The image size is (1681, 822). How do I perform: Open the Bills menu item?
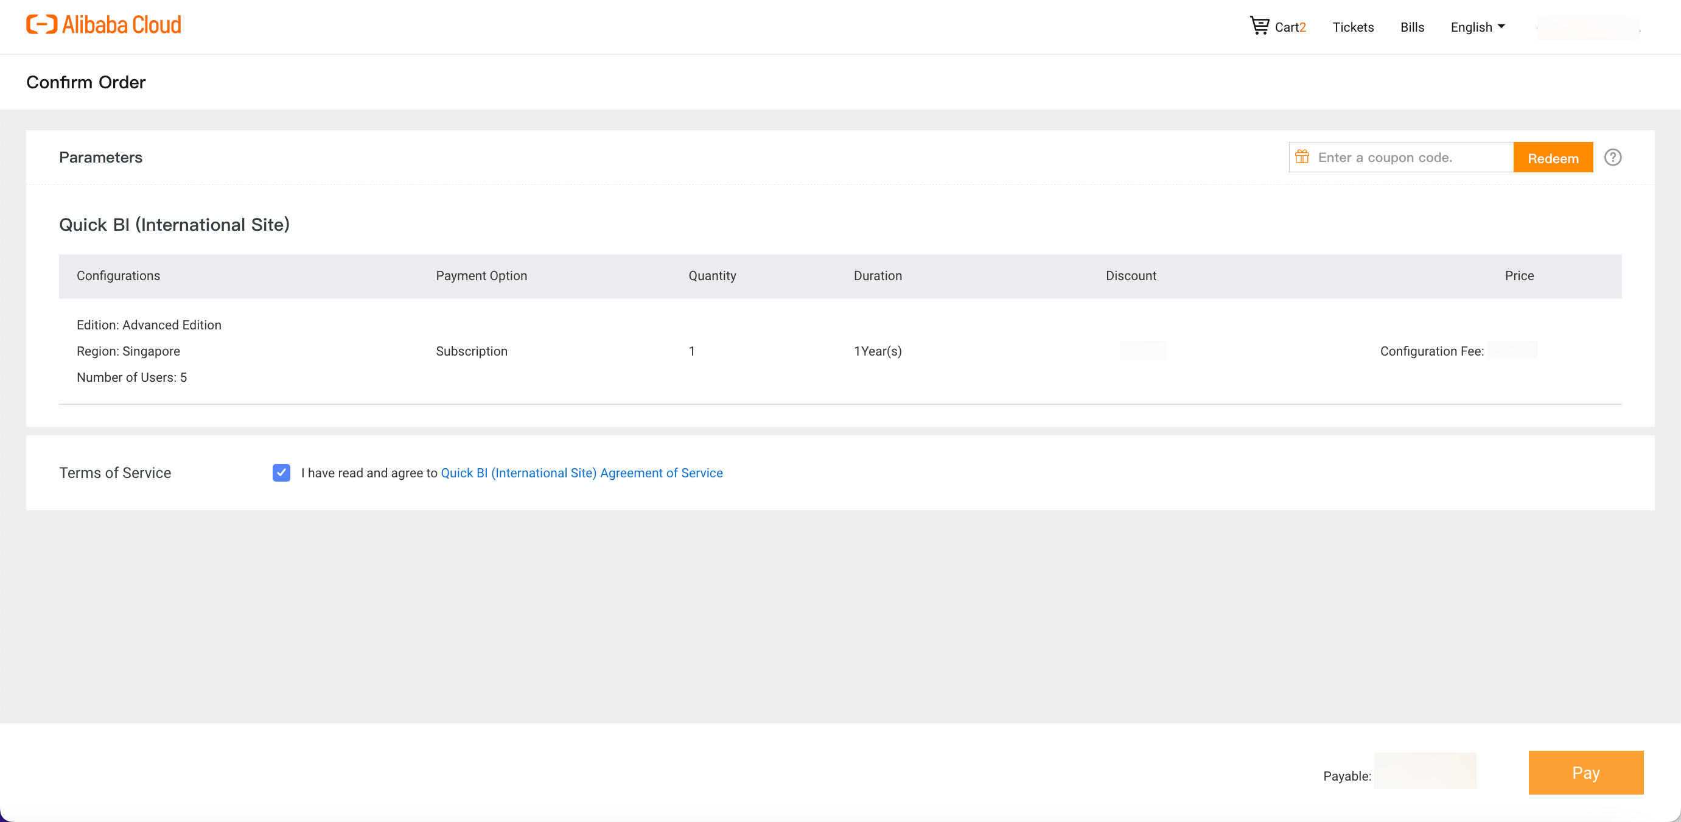pos(1411,27)
